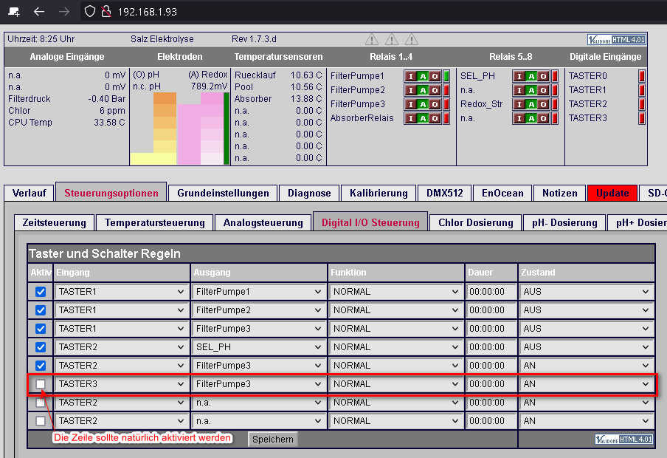This screenshot has width=667, height=458.
Task: Open the EnOcean tab
Action: point(502,193)
